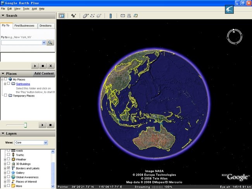252x189 pixels.
Task: Toggle Places of Interest checkbox
Action: [9, 181]
